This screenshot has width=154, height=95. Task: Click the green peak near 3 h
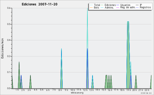tap(30, 82)
